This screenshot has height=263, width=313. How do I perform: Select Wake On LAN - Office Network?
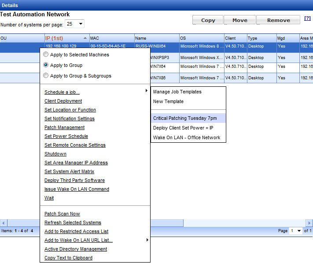pos(187,137)
